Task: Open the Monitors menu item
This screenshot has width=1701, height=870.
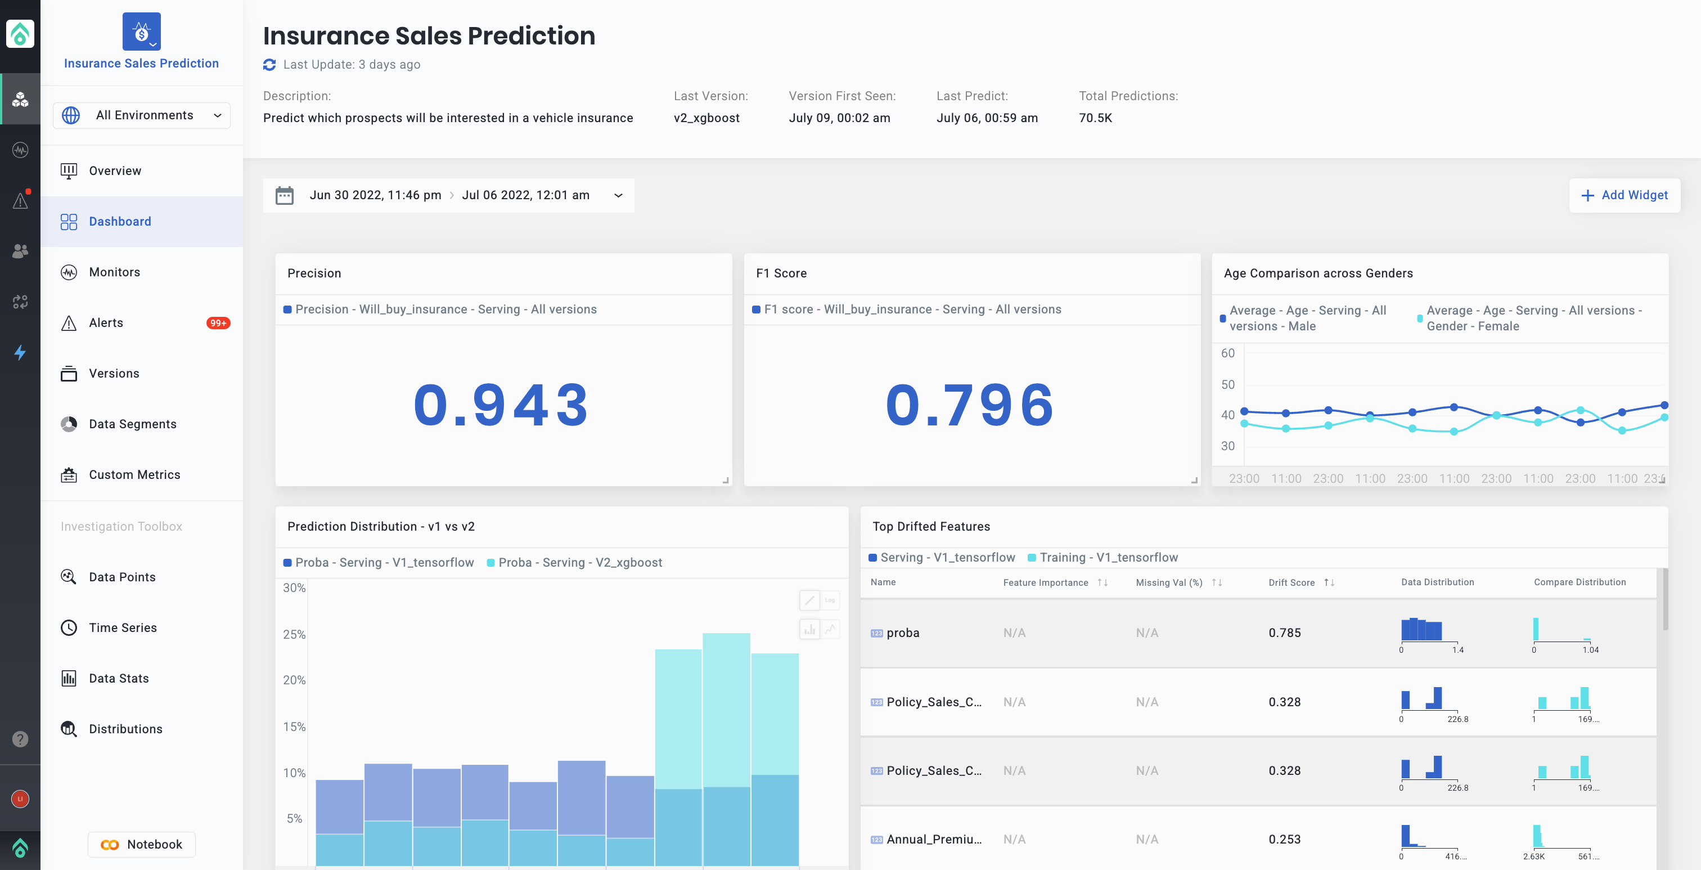Action: tap(114, 272)
